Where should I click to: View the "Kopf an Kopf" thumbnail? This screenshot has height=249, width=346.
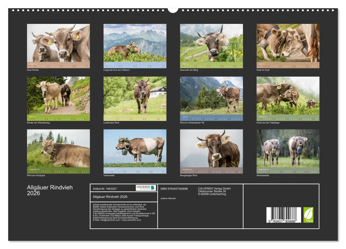[287, 46]
